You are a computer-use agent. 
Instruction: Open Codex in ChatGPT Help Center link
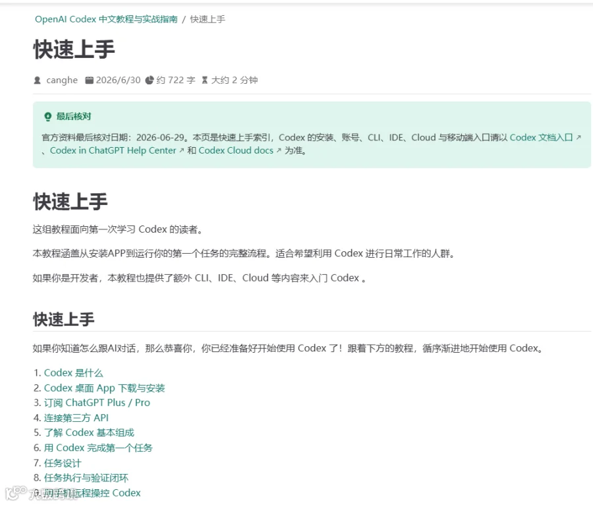113,150
